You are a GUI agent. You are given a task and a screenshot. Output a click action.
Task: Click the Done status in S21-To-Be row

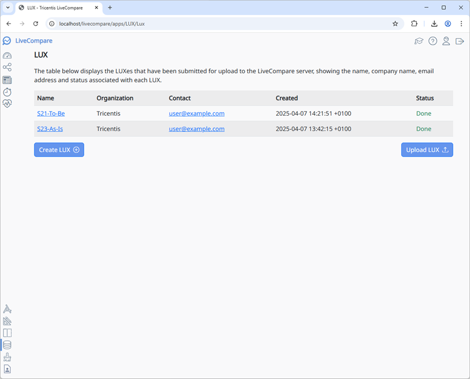[423, 114]
